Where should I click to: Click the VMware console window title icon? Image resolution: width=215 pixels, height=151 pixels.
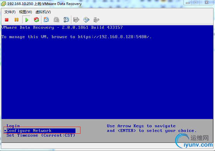[3, 4]
